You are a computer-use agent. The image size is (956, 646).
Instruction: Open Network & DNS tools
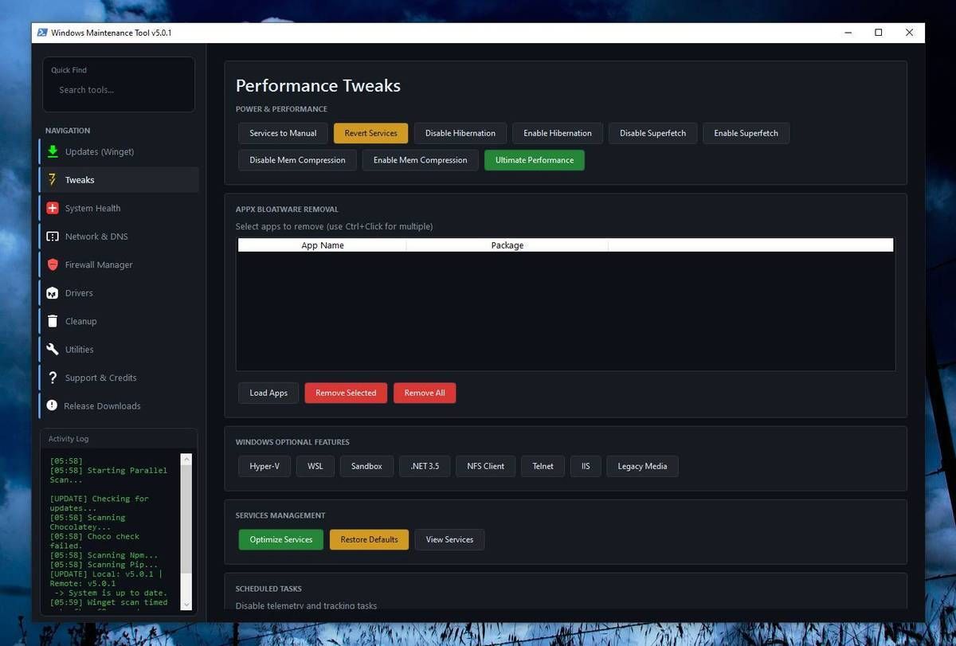tap(96, 236)
